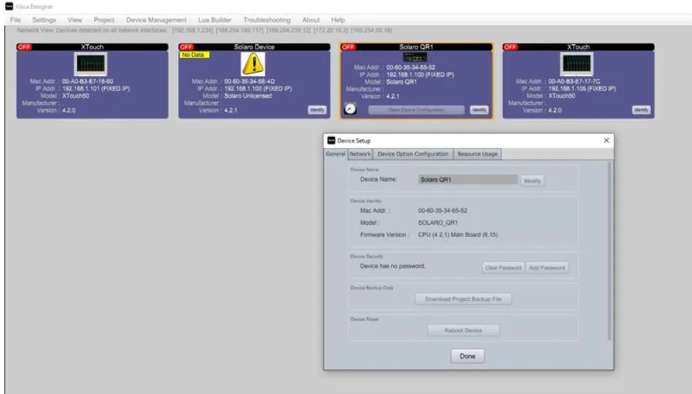Screen dimensions: 692x394
Task: Click Identify on the Solaro Device card
Action: tap(317, 110)
